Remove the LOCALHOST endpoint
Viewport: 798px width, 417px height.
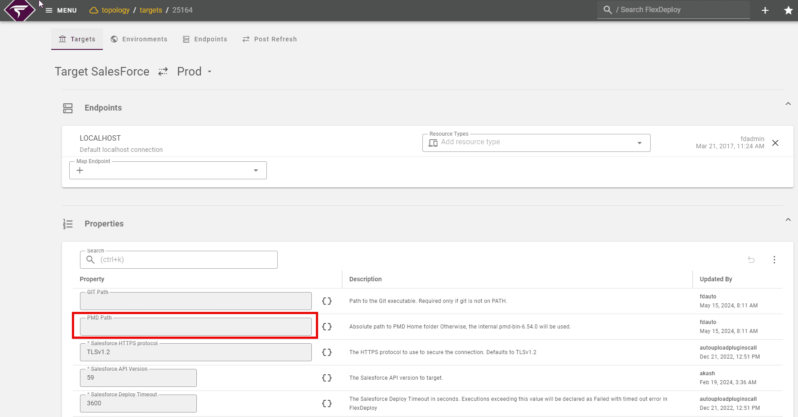[x=776, y=143]
